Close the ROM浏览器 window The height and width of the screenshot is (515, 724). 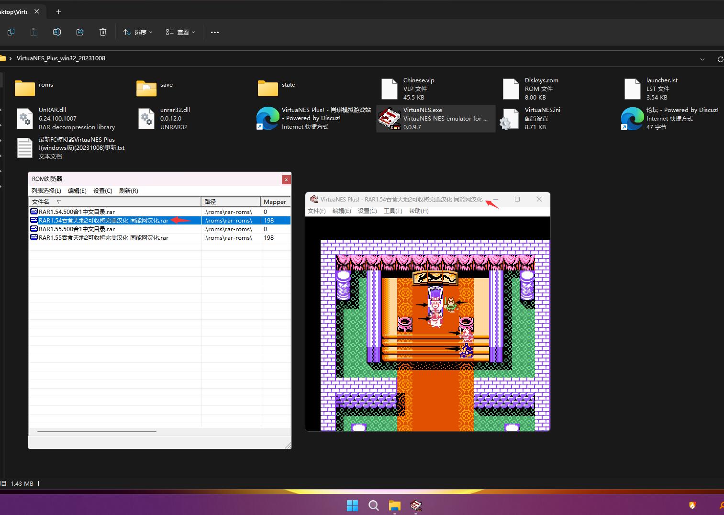tap(286, 179)
